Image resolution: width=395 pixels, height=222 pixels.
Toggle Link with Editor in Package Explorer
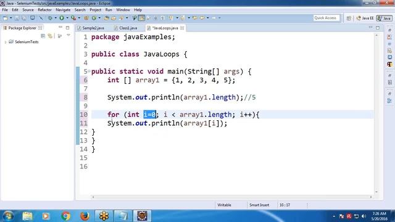pyautogui.click(x=50, y=36)
